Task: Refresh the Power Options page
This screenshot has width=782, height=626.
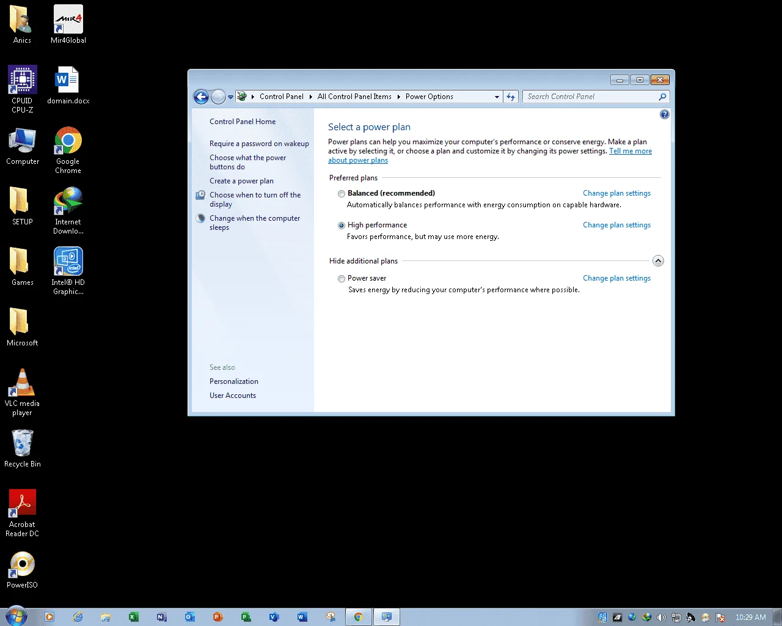Action: click(511, 97)
